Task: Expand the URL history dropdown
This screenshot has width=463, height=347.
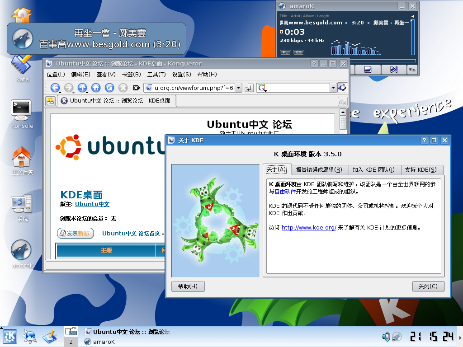Action: click(x=239, y=88)
